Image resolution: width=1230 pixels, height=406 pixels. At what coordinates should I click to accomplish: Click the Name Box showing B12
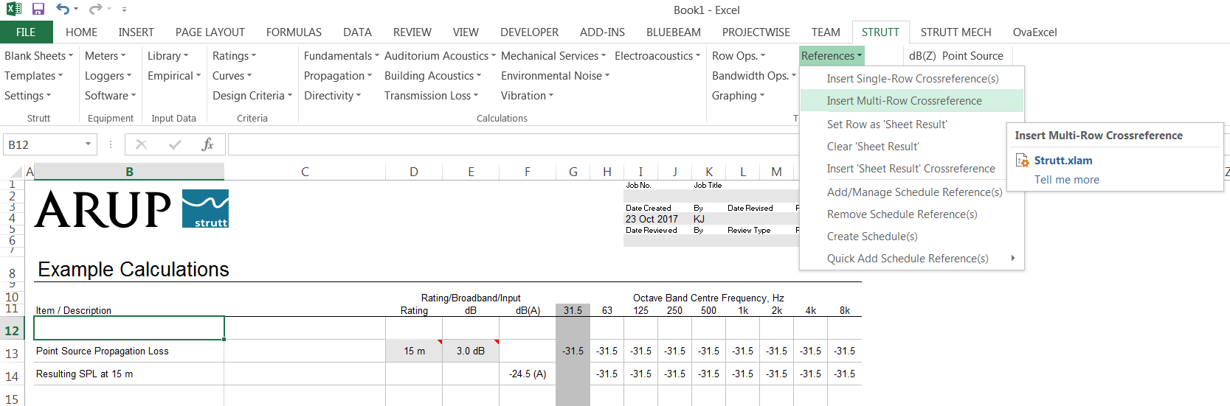pos(49,144)
